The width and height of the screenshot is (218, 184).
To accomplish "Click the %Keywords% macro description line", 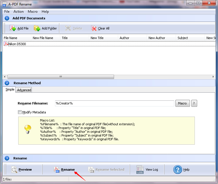I will pos(80,139).
